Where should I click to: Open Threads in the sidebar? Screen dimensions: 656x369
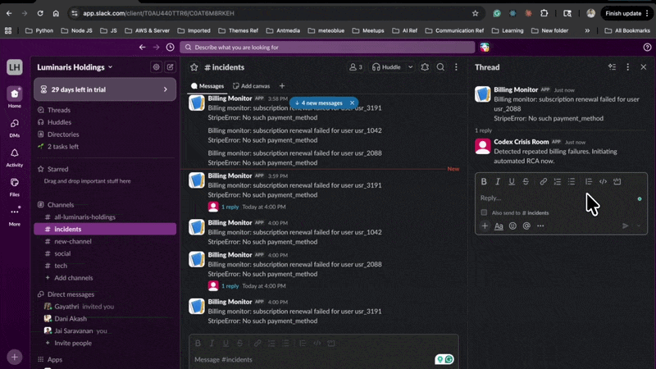click(x=59, y=110)
